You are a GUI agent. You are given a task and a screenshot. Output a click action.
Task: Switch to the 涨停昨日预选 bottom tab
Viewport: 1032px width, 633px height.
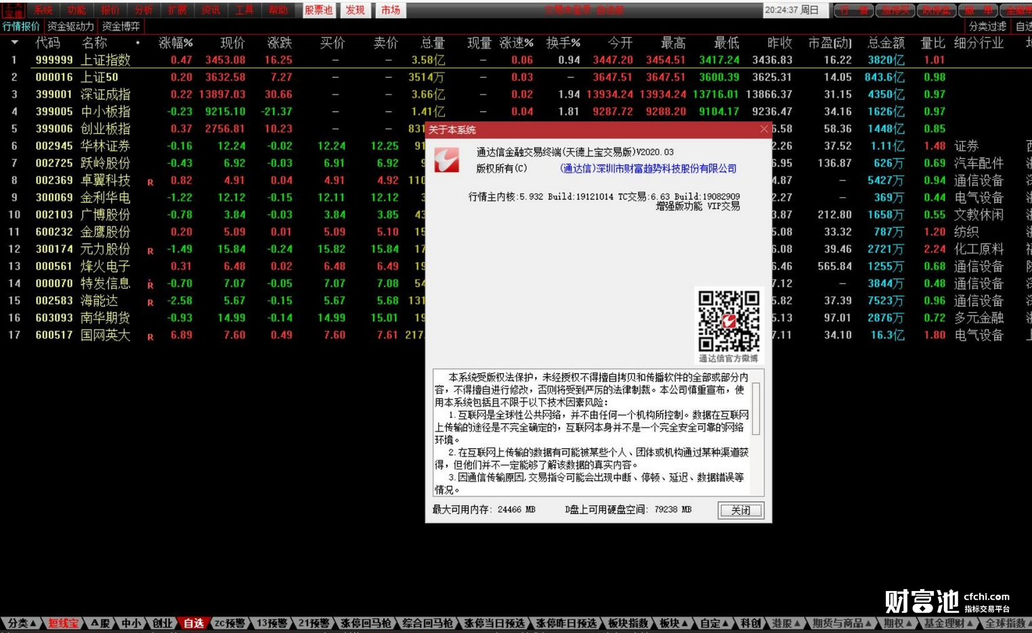point(567,624)
